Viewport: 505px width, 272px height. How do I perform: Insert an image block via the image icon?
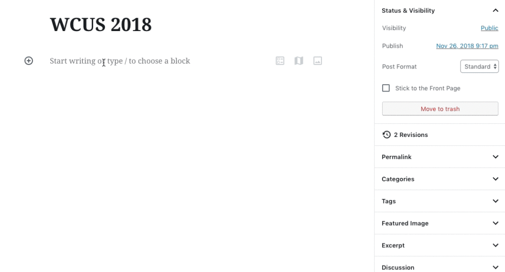click(x=318, y=61)
